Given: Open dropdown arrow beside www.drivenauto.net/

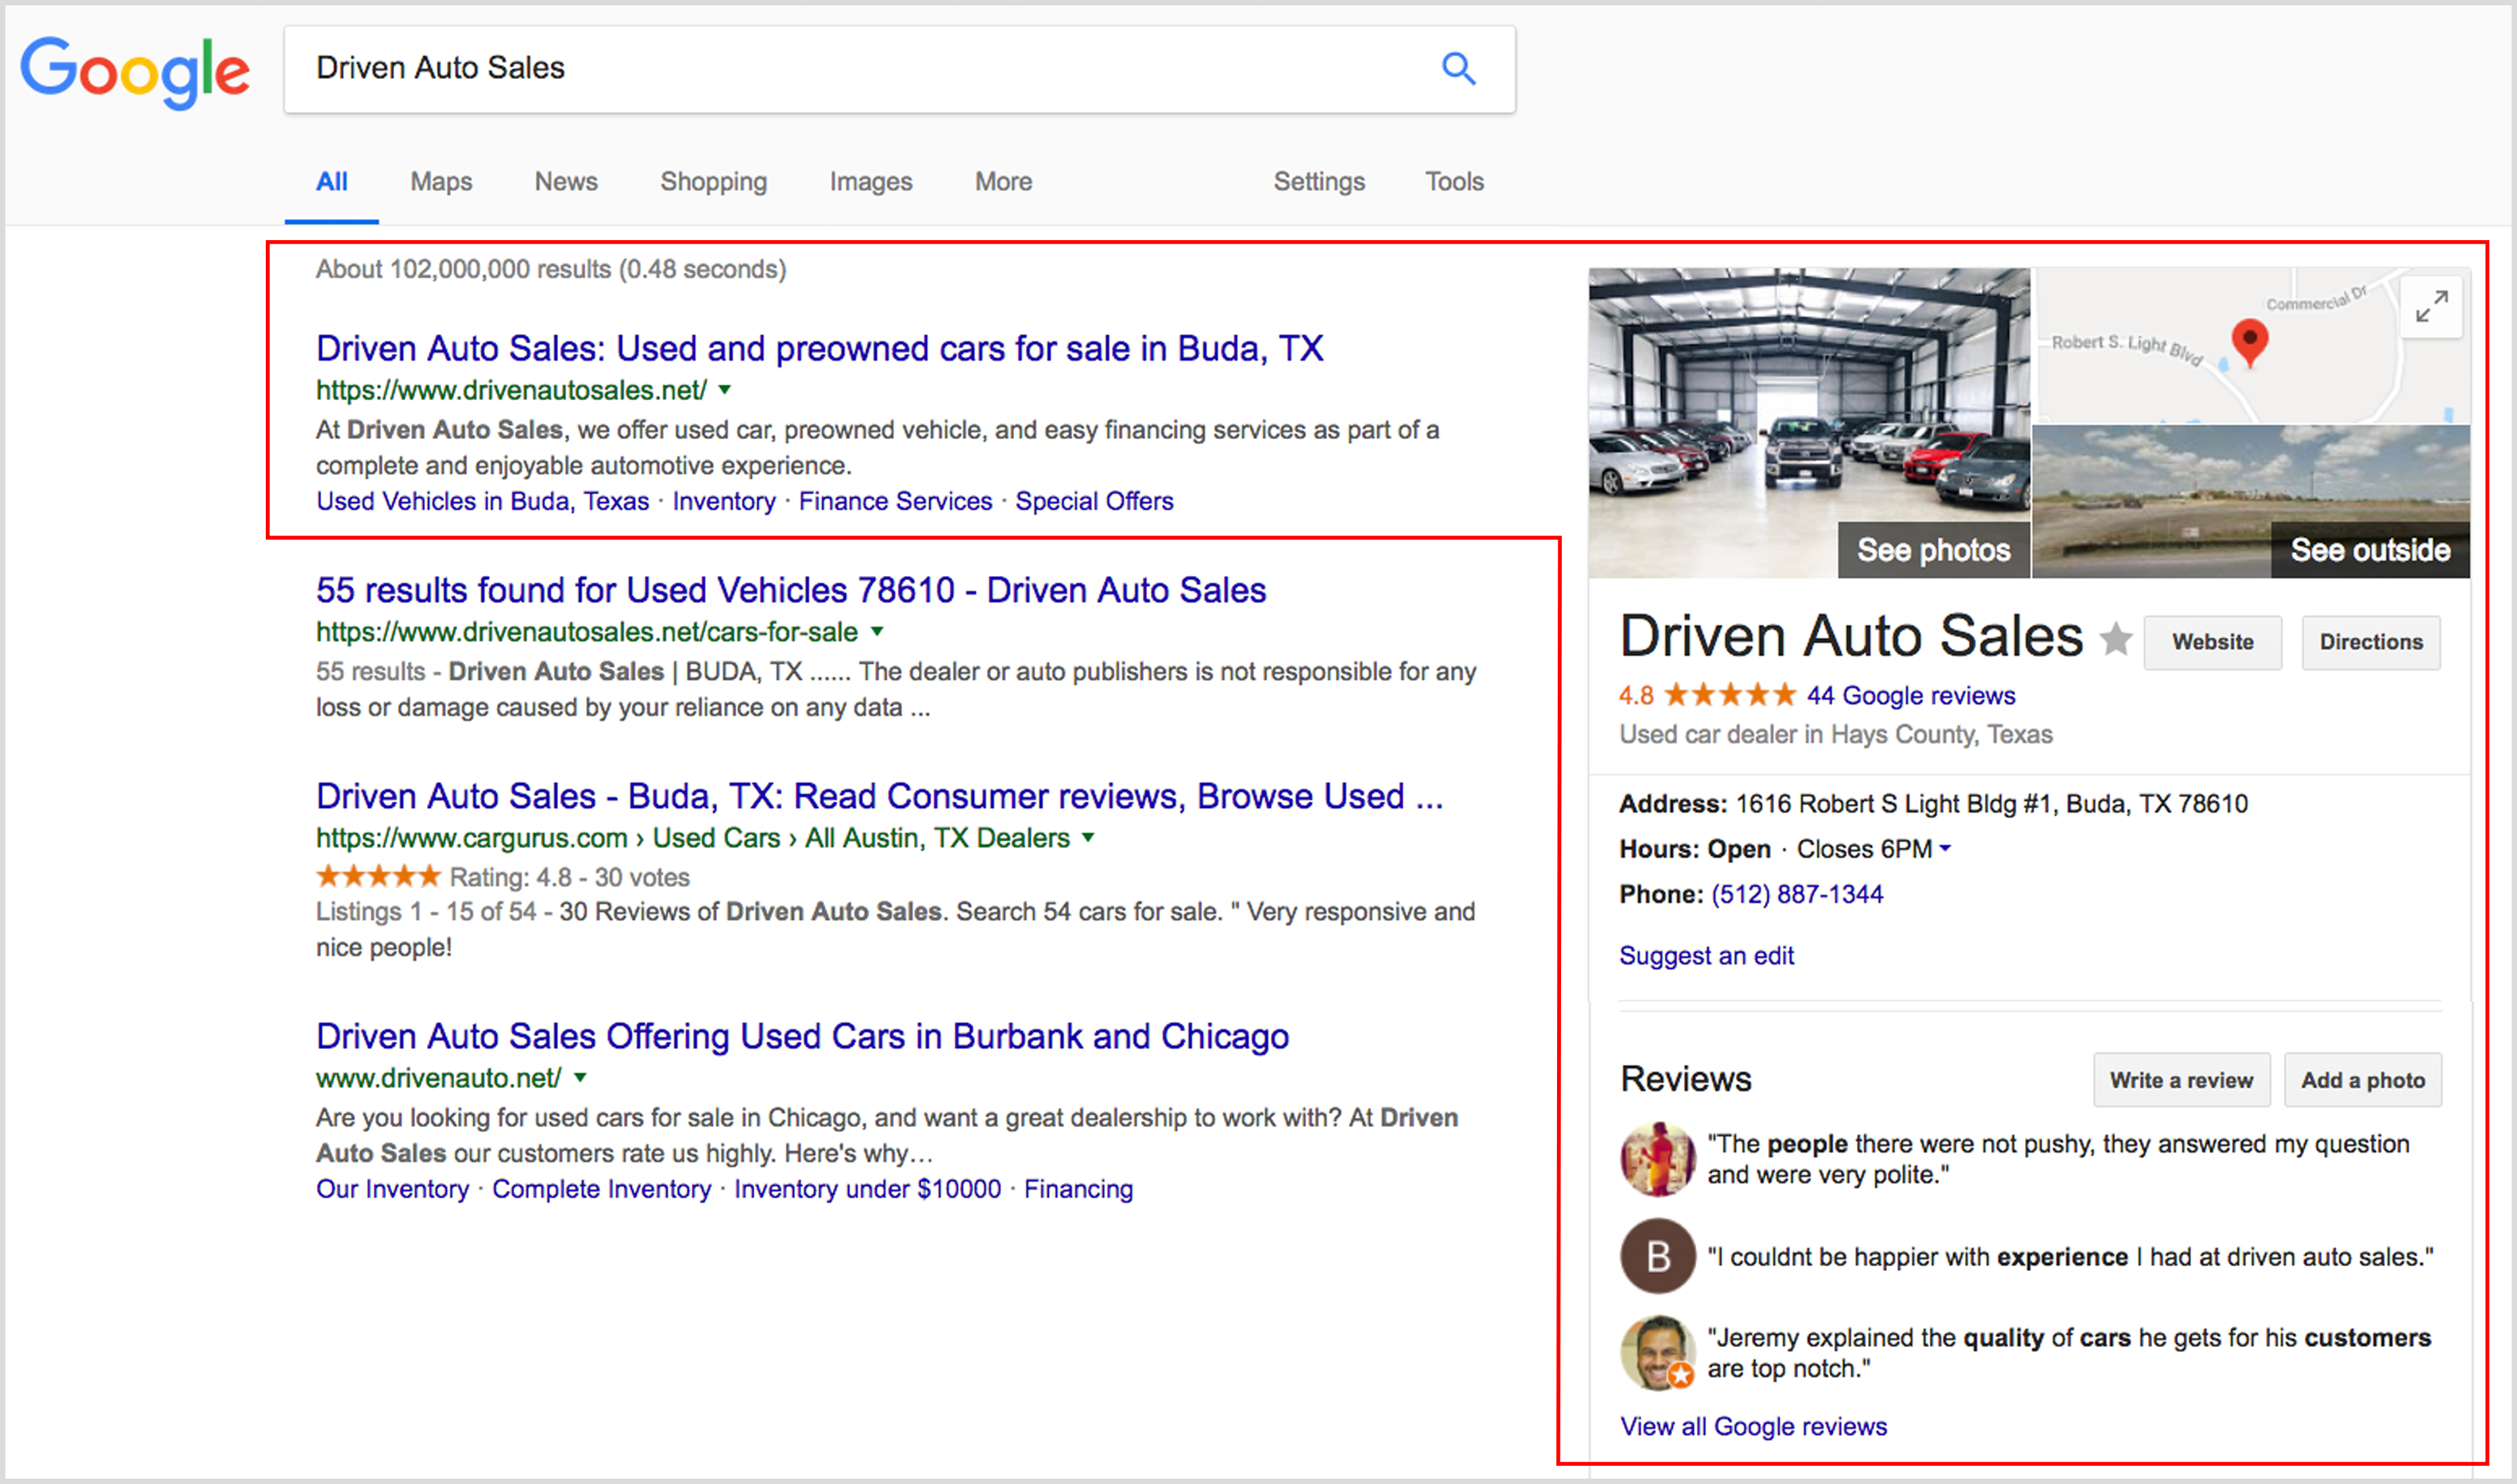Looking at the screenshot, I should click(x=580, y=1078).
